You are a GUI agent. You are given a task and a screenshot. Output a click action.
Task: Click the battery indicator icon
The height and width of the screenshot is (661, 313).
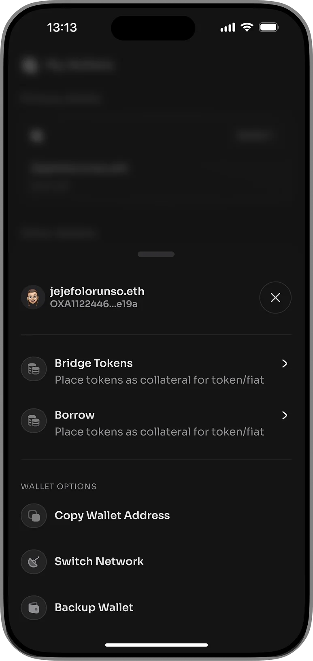tap(269, 27)
